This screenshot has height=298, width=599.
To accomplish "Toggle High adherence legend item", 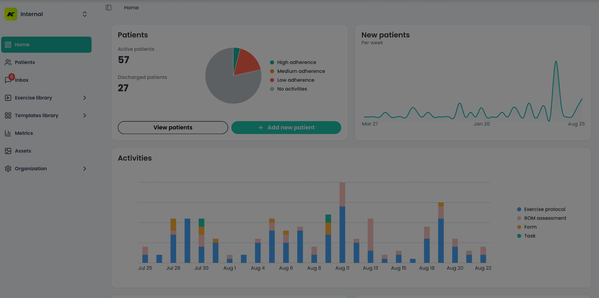I will coord(296,62).
